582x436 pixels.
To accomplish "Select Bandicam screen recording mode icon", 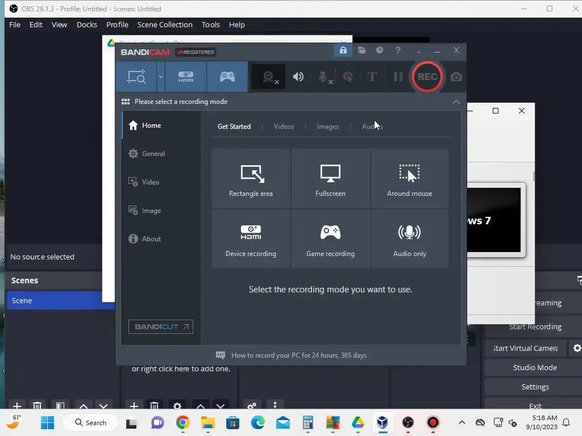I will [136, 77].
